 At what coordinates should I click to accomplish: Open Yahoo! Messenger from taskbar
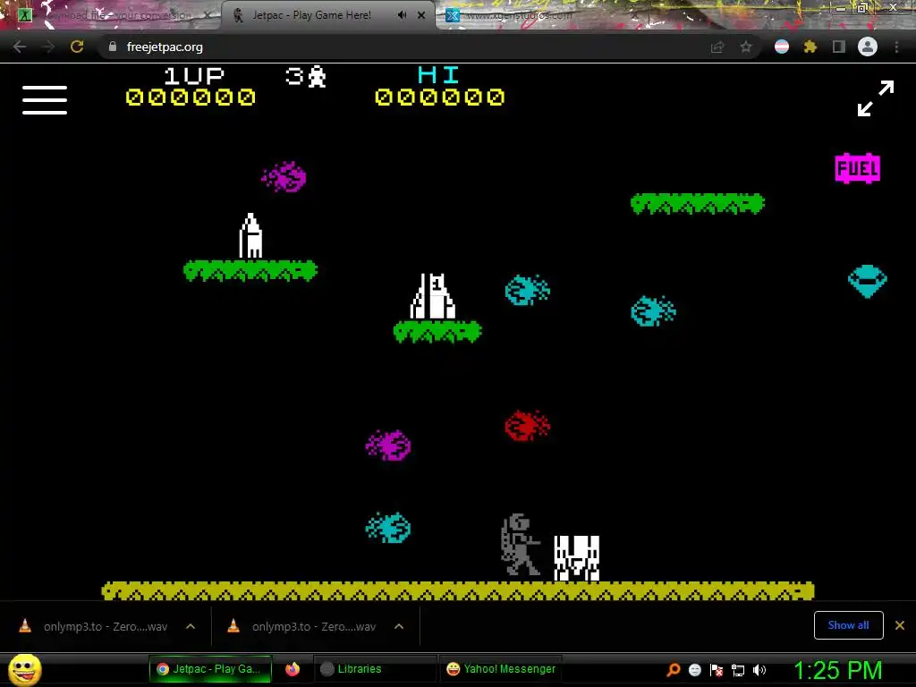pyautogui.click(x=500, y=669)
